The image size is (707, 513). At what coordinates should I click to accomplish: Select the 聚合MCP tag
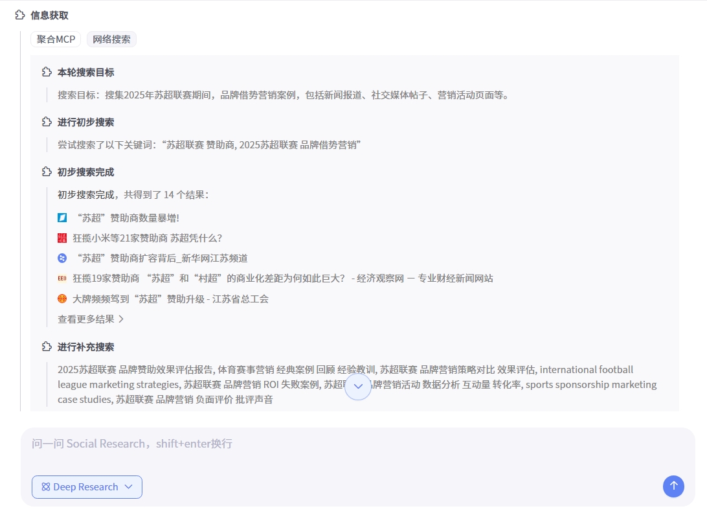point(56,40)
